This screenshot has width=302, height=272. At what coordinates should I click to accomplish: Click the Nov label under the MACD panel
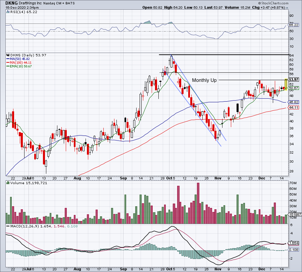pyautogui.click(x=218, y=269)
